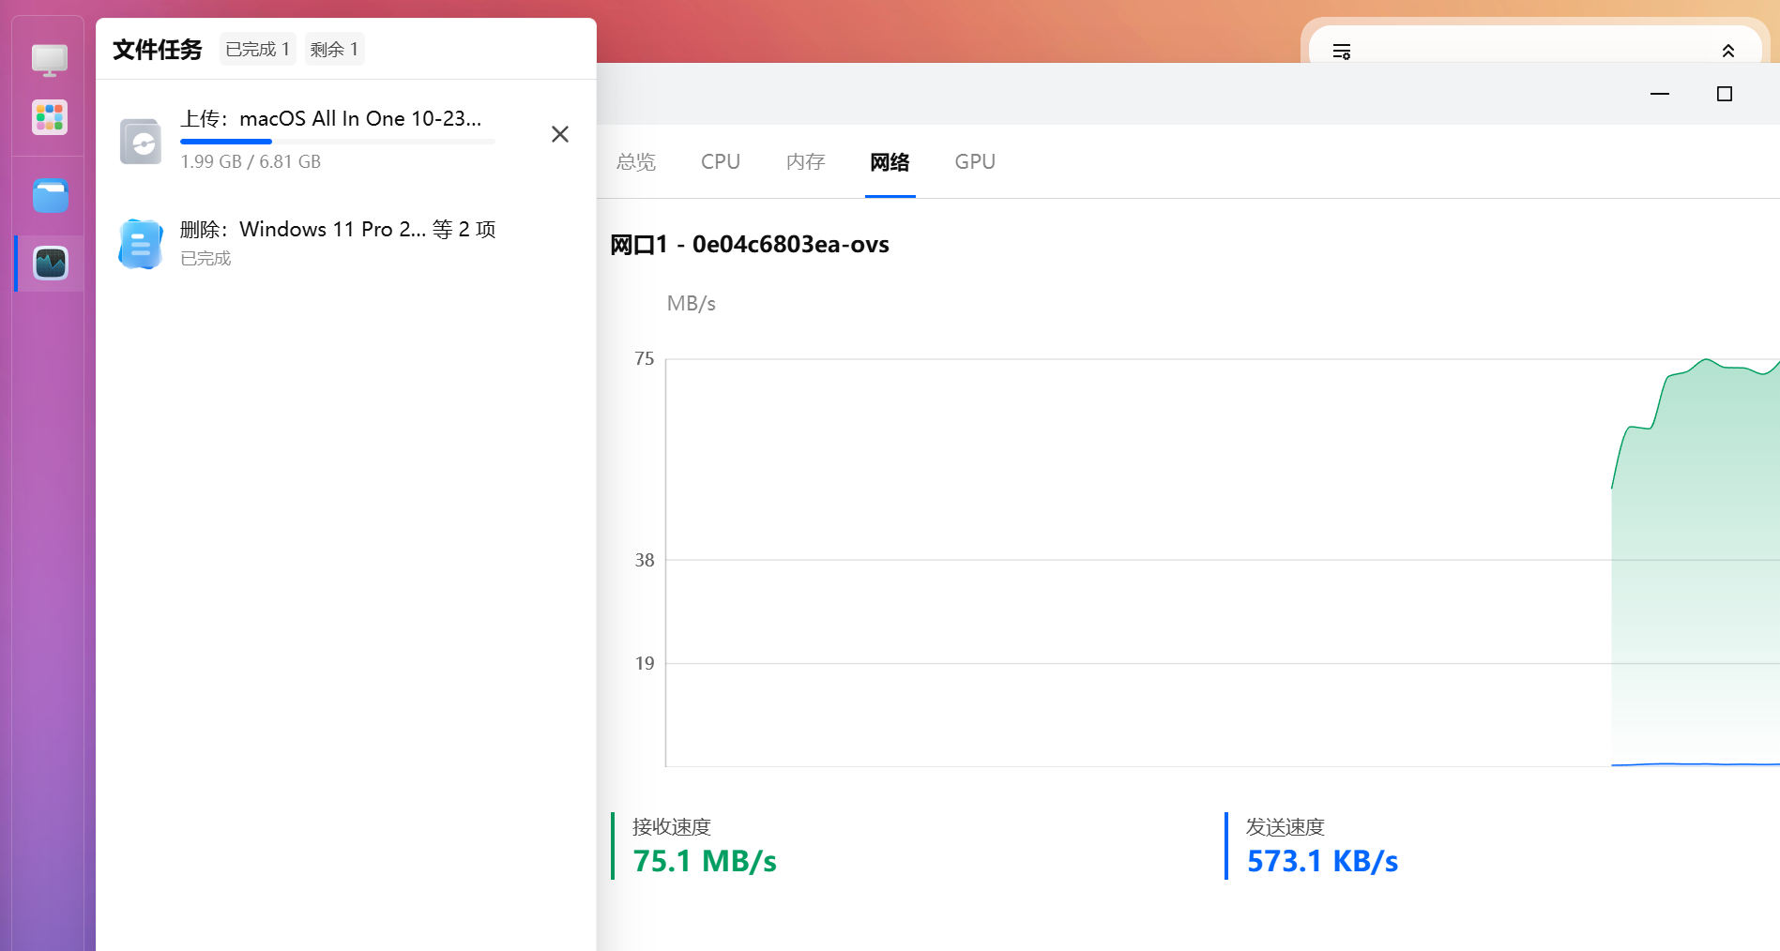Select the 删除 Windows 11 Pro task title
1780x951 pixels.
pyautogui.click(x=338, y=230)
